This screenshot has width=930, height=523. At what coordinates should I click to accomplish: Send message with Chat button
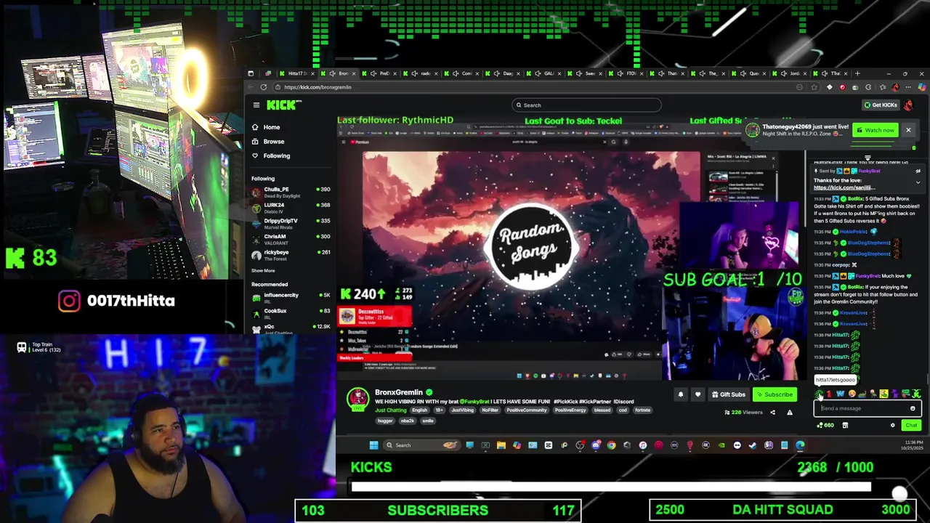coord(911,426)
